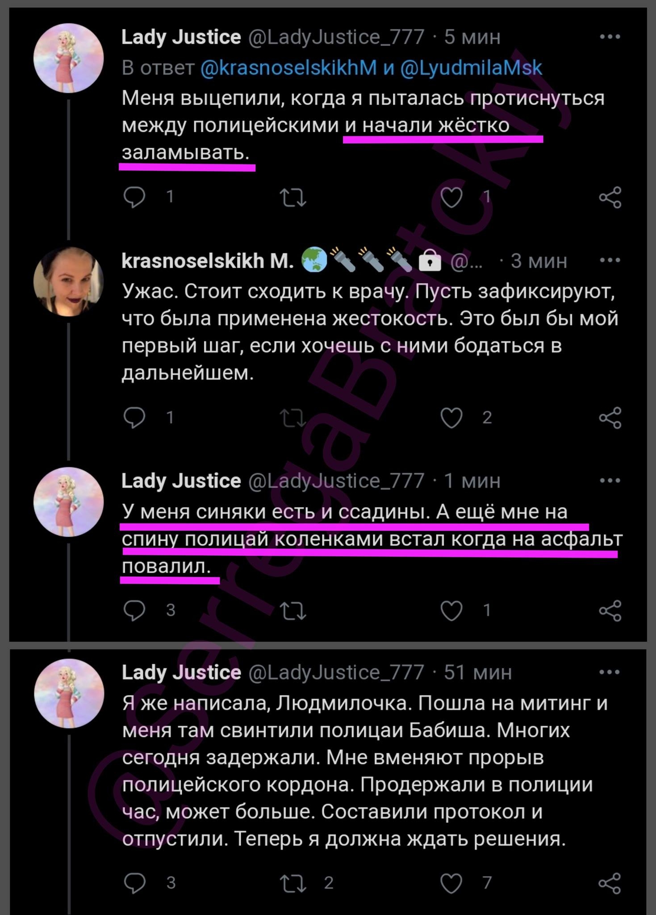Share krasnoselskikh M.'s tweet
The width and height of the screenshot is (656, 915).
610,418
